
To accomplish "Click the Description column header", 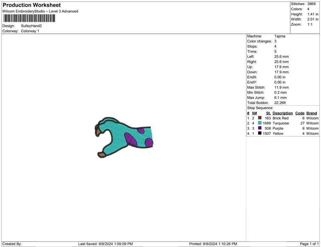I will click(x=283, y=113).
